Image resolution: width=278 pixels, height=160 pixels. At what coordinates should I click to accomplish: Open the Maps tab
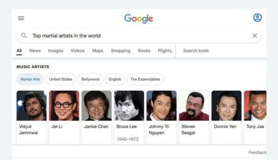pyautogui.click(x=98, y=51)
